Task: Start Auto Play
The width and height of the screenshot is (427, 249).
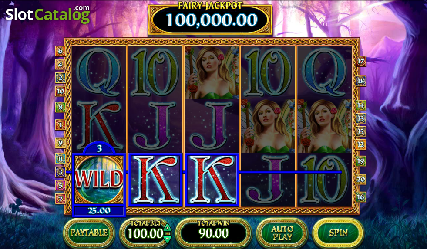Action: click(282, 233)
